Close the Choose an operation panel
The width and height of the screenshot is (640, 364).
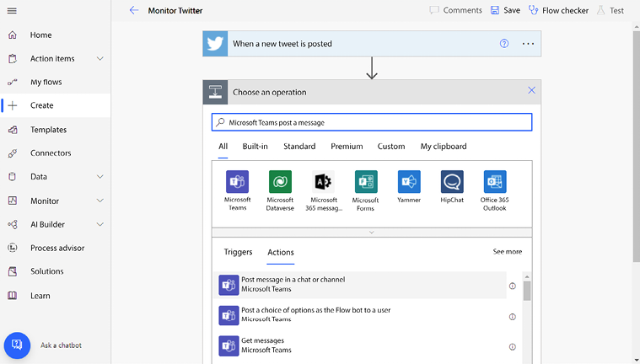(531, 91)
